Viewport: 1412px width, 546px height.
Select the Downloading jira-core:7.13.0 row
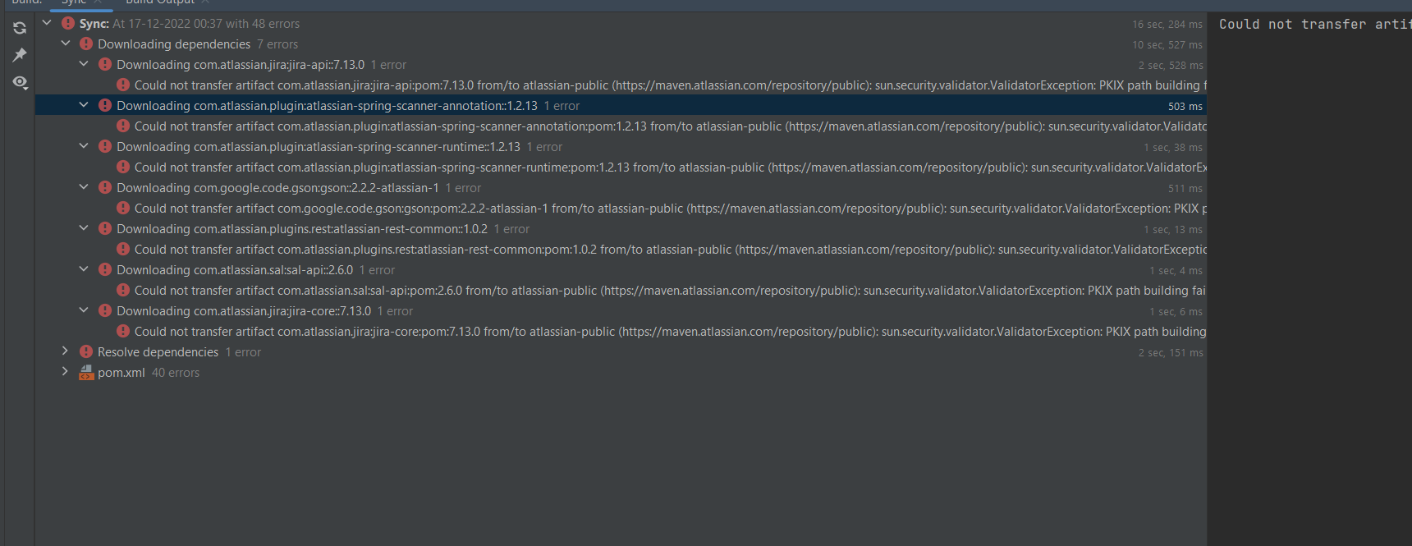click(x=621, y=311)
